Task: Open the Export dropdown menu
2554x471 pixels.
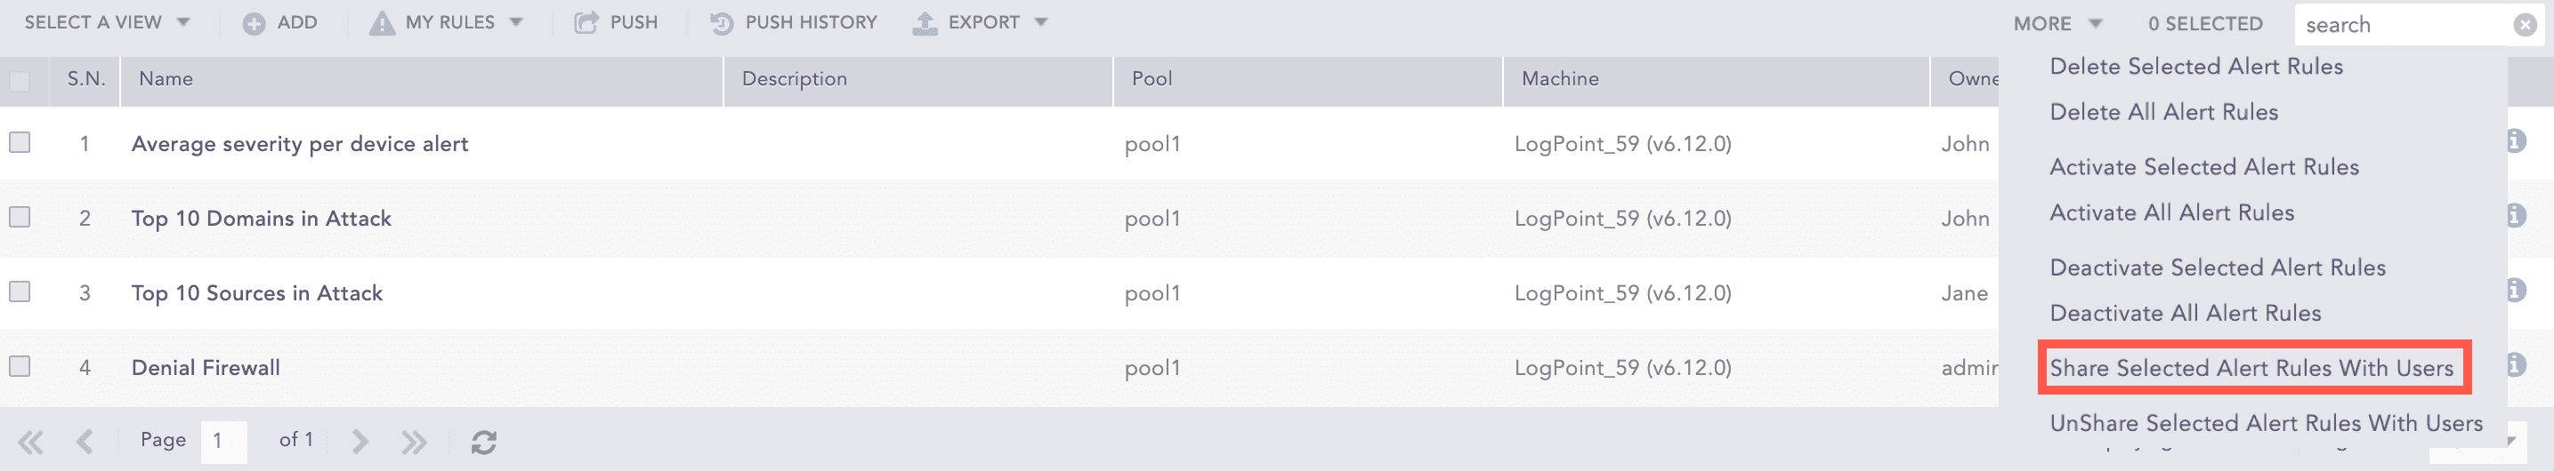Action: point(981,23)
